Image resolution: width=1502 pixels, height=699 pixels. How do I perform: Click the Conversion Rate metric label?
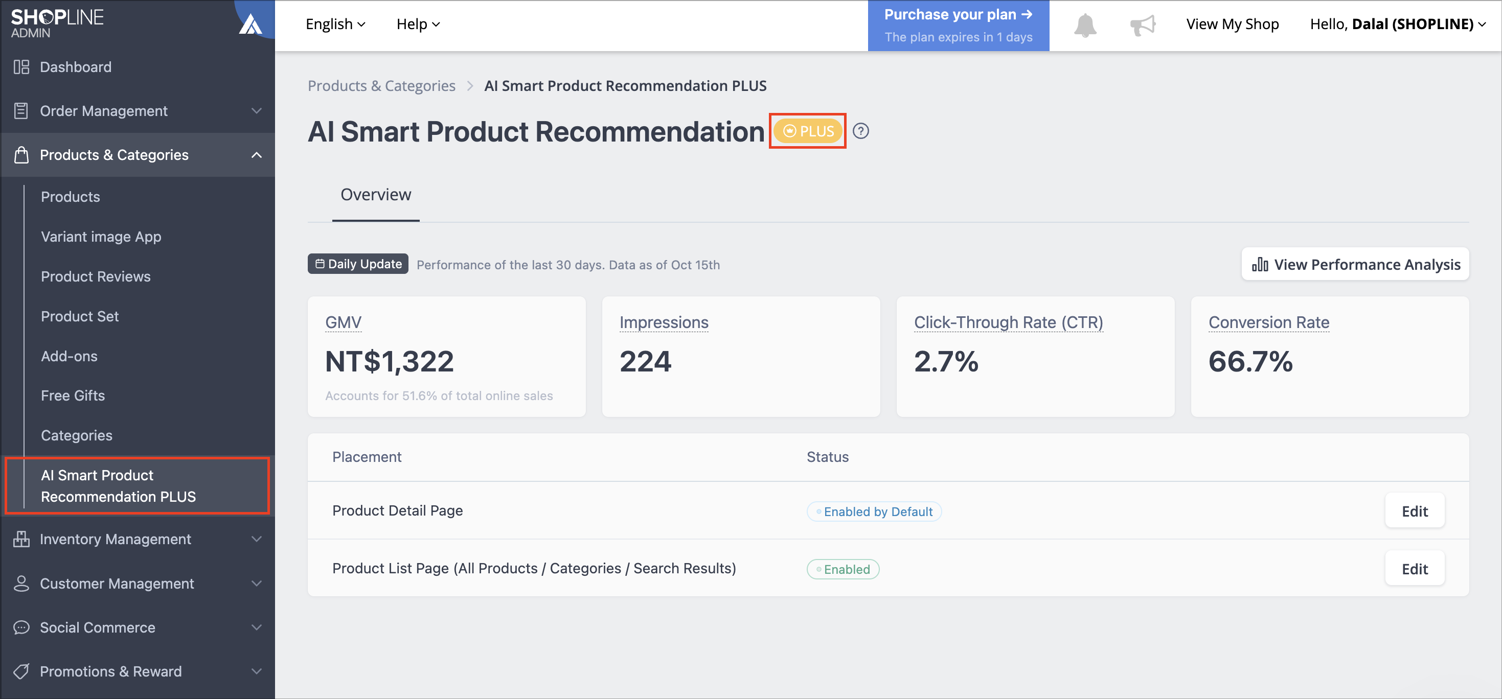pos(1269,322)
